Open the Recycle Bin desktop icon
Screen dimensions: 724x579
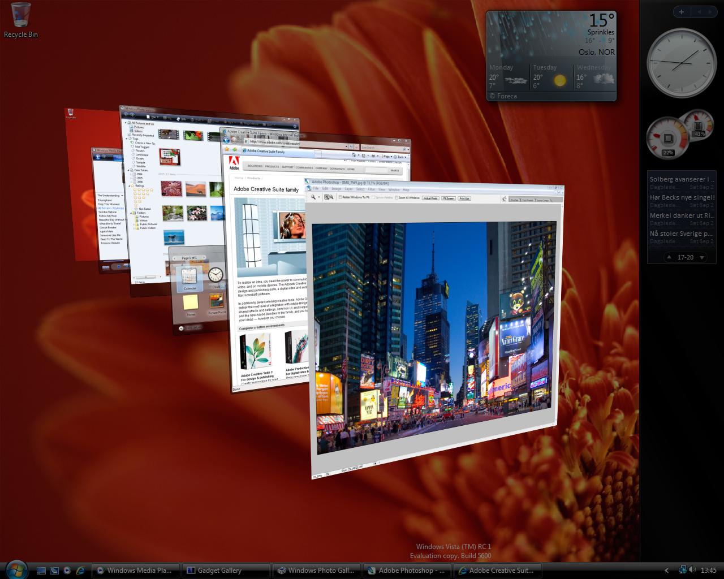coord(20,19)
